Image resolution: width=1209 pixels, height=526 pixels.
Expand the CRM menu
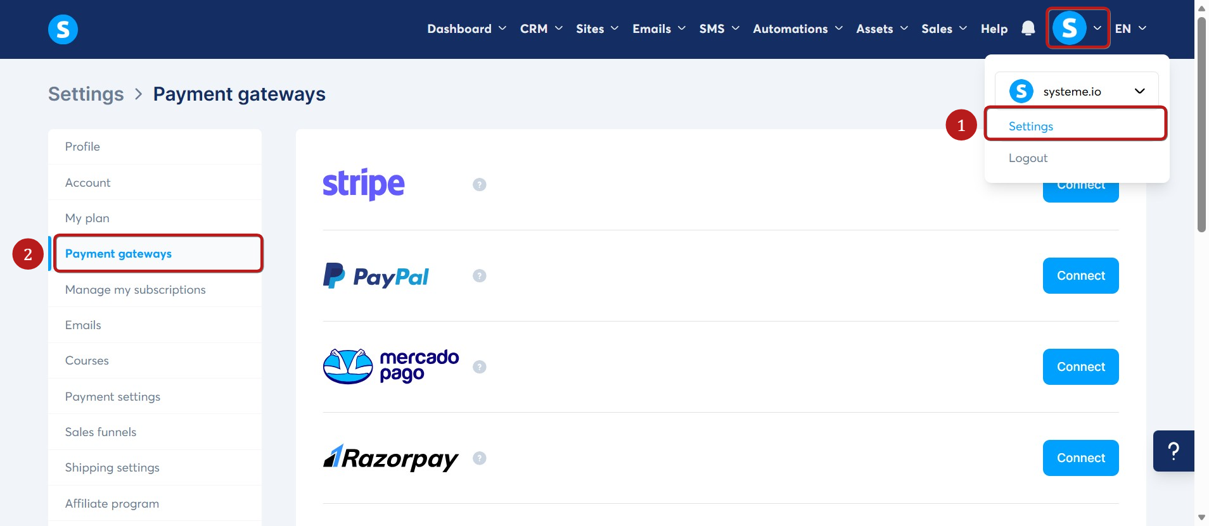pos(541,28)
